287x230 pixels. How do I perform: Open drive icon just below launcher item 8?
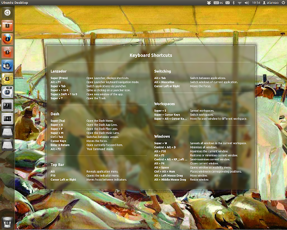(7, 132)
